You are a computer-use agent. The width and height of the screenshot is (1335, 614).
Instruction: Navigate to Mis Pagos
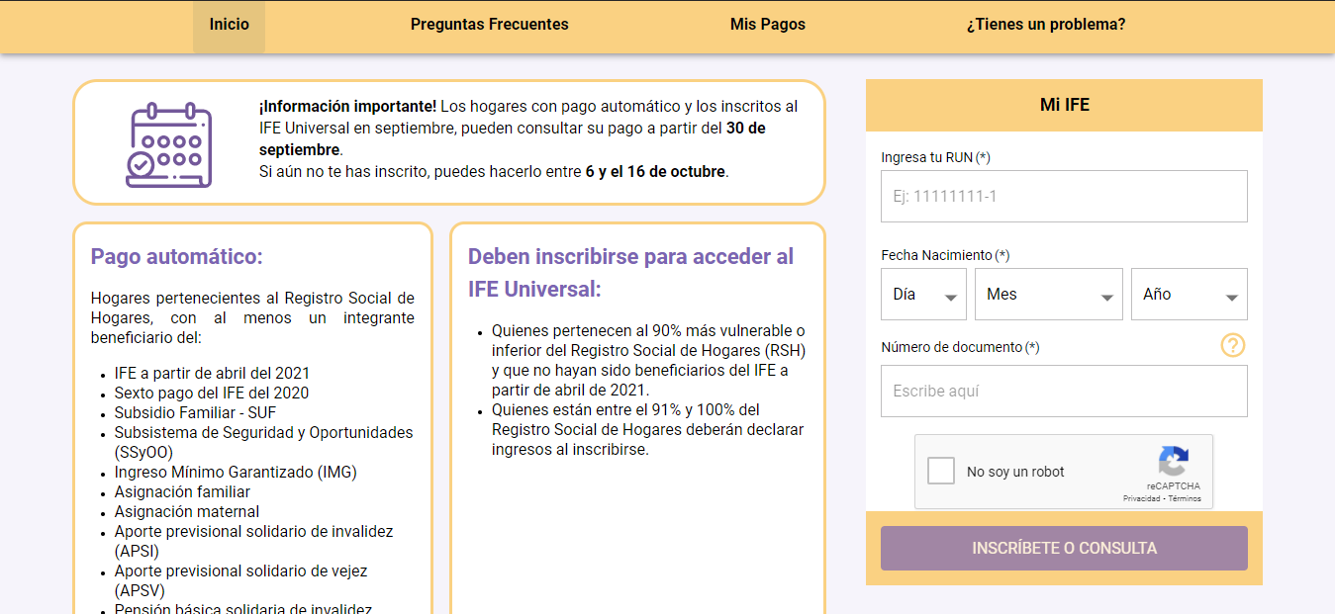[767, 25]
